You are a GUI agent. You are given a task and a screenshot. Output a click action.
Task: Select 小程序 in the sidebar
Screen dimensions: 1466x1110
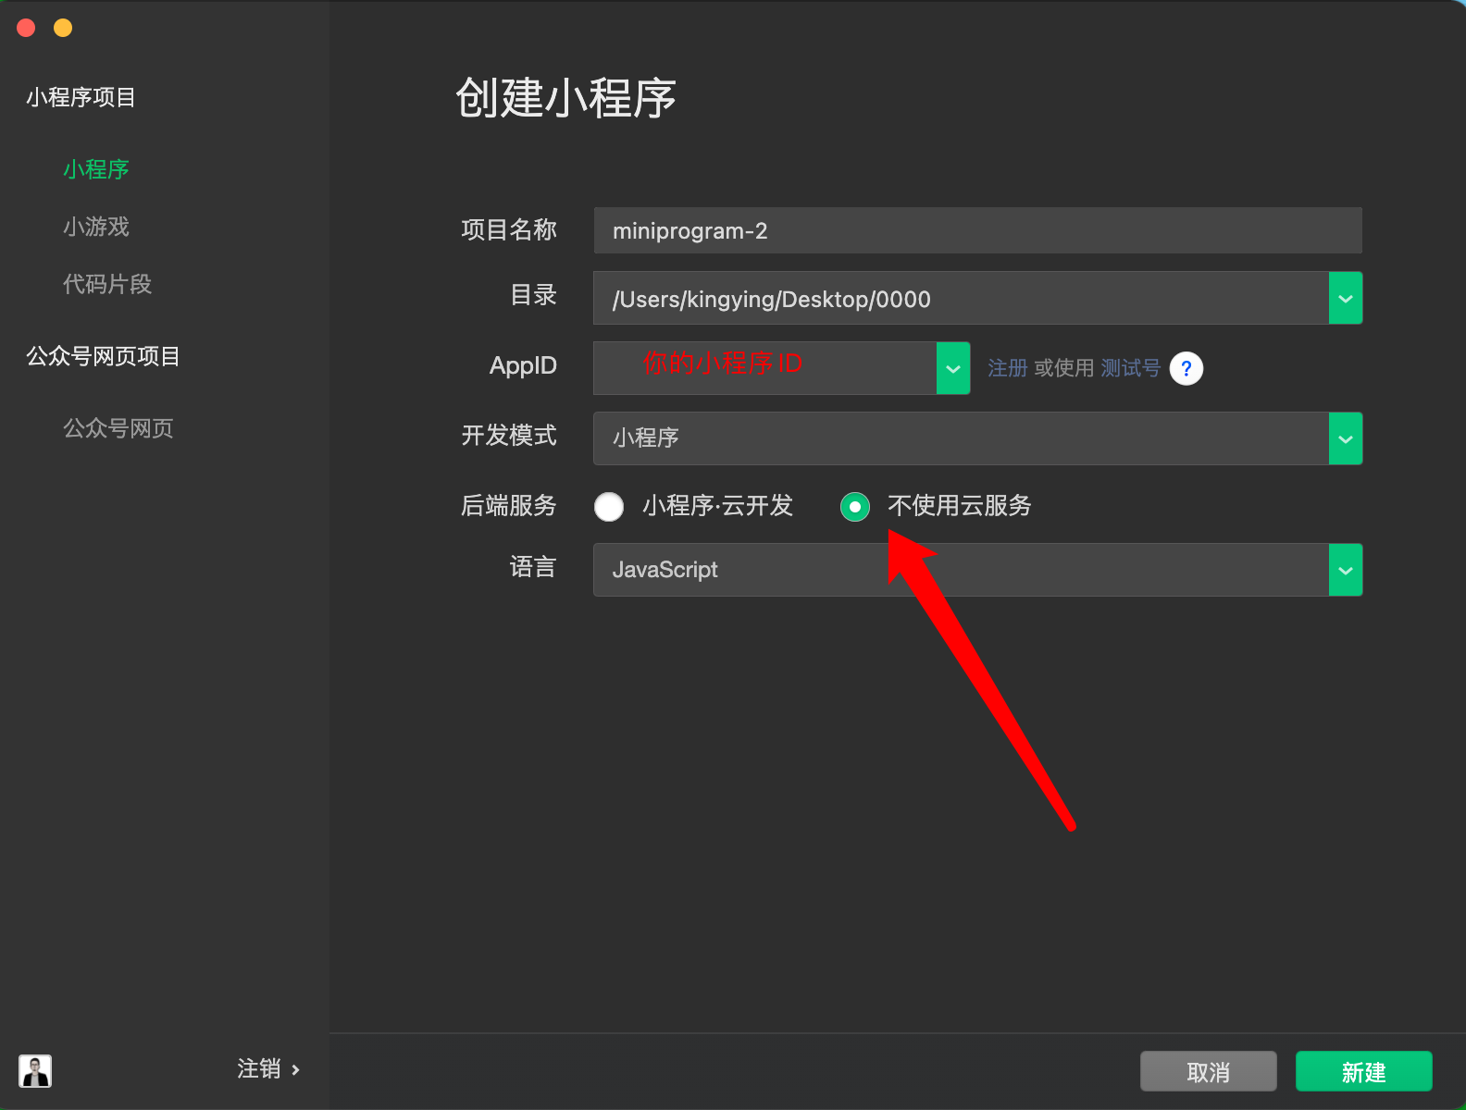96,169
